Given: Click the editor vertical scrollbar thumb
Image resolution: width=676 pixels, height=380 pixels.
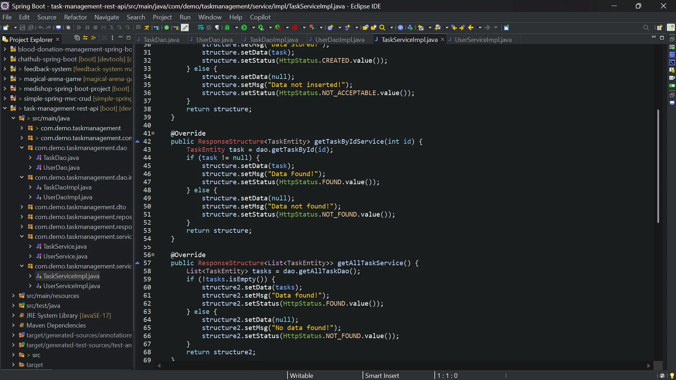Looking at the screenshot, I should 658,166.
